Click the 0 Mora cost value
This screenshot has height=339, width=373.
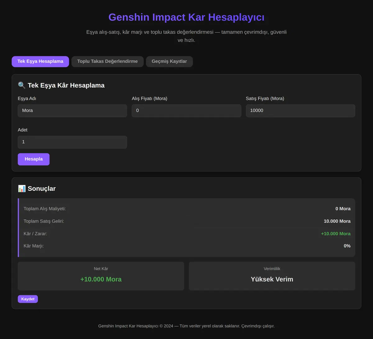pyautogui.click(x=343, y=209)
